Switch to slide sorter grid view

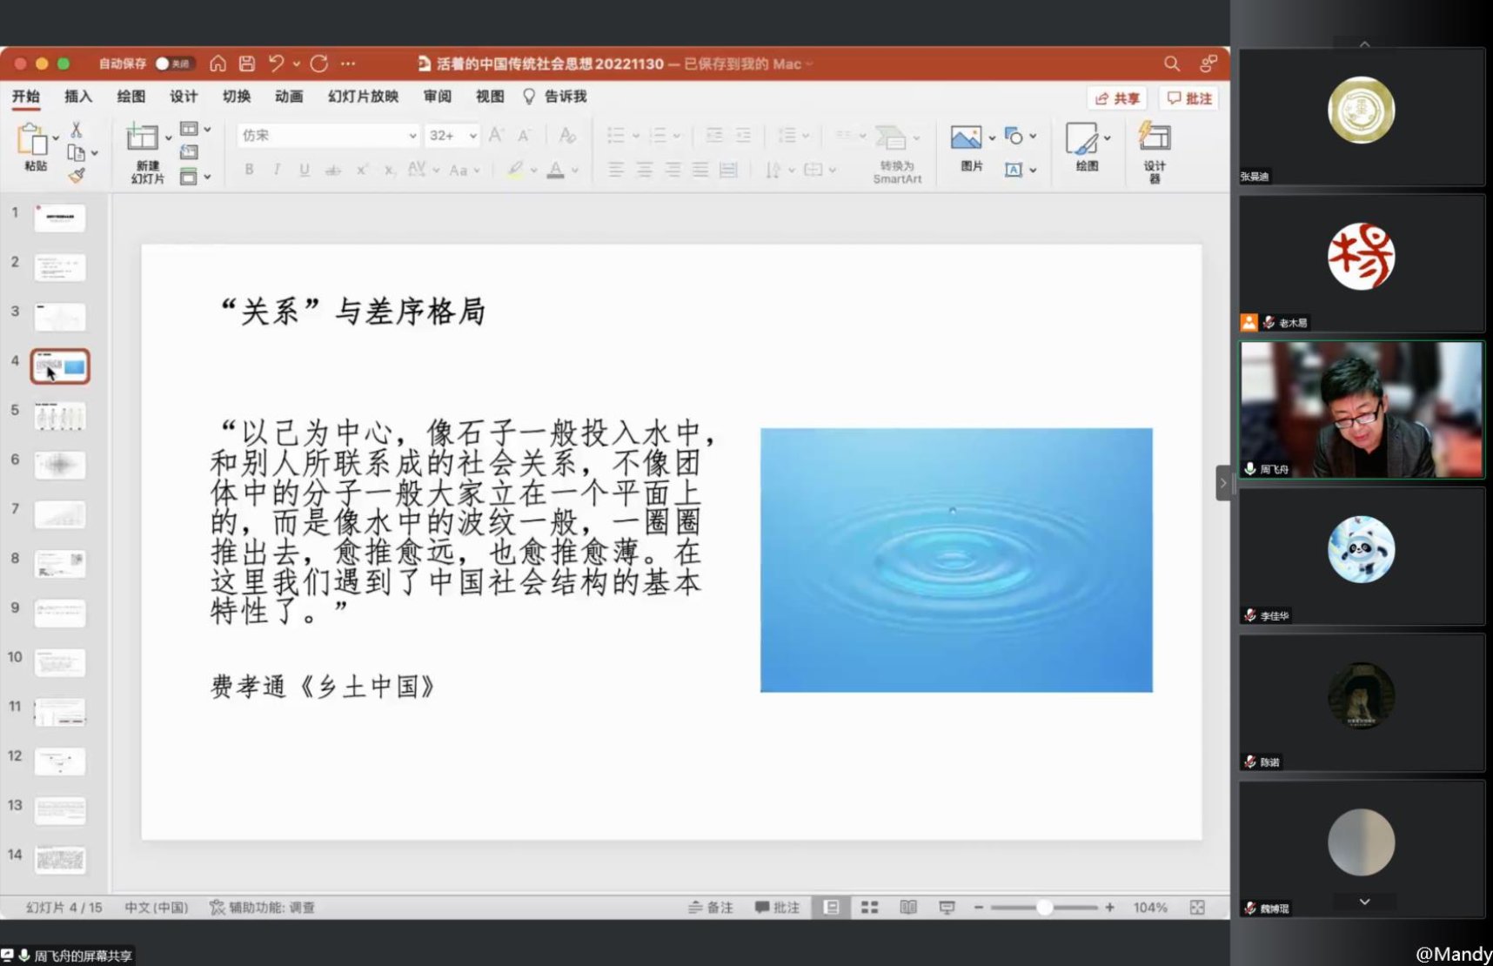point(869,908)
